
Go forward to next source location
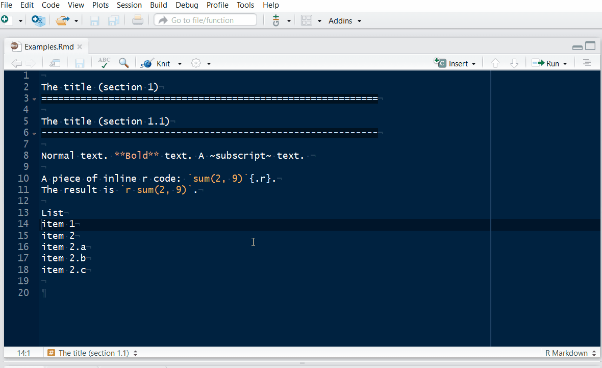(31, 63)
